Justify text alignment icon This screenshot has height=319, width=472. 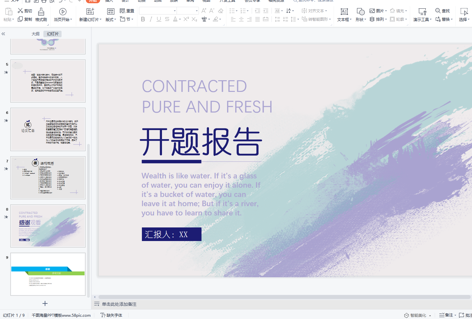tap(258, 19)
